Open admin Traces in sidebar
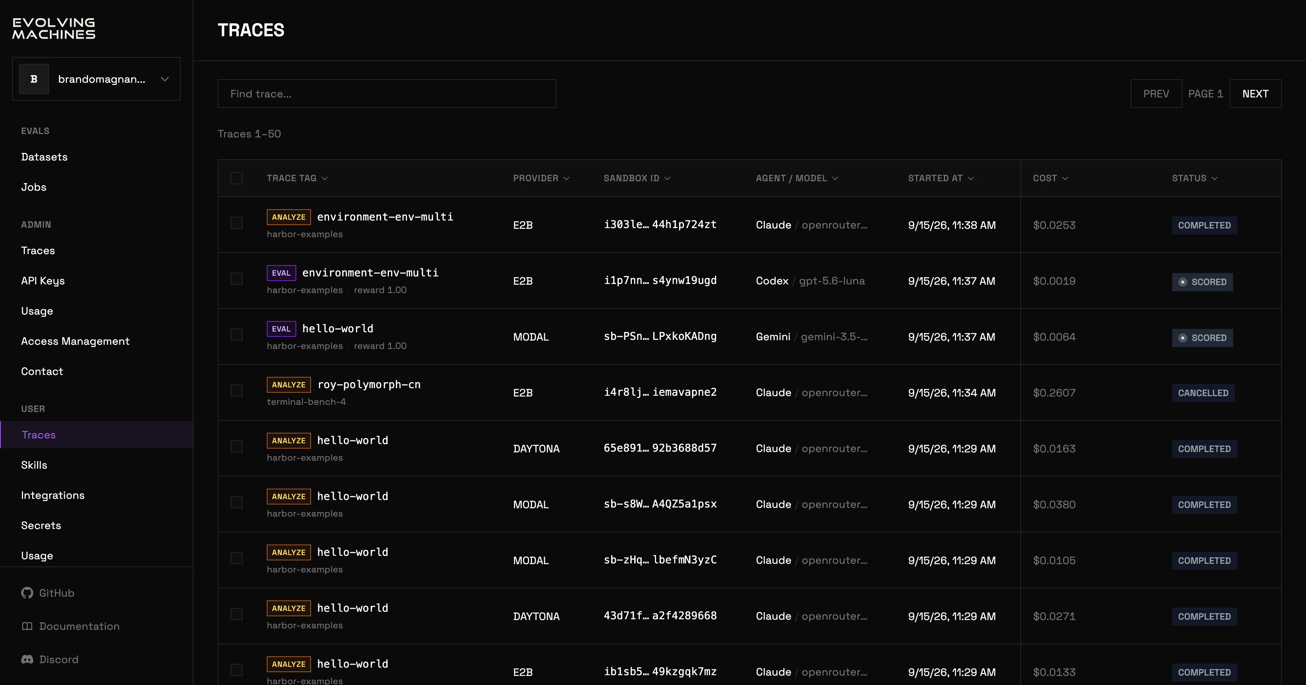Image resolution: width=1306 pixels, height=685 pixels. 38,251
